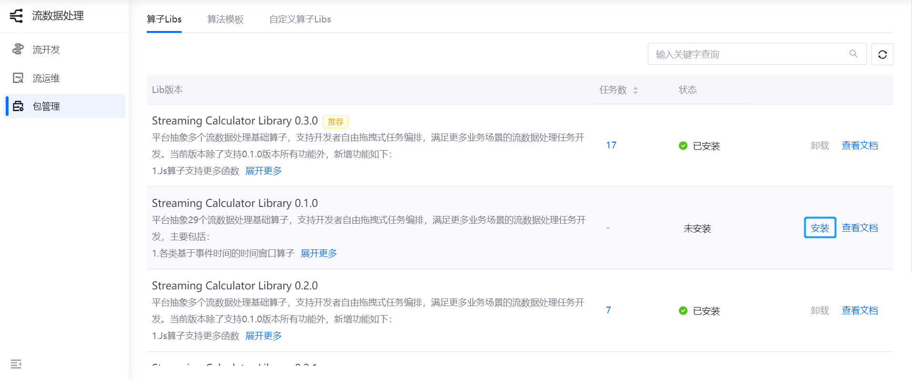
Task: Open the 流运维 sidebar icon
Action: coord(18,78)
